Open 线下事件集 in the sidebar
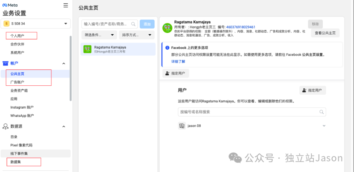The image size is (354, 172). coord(19,154)
